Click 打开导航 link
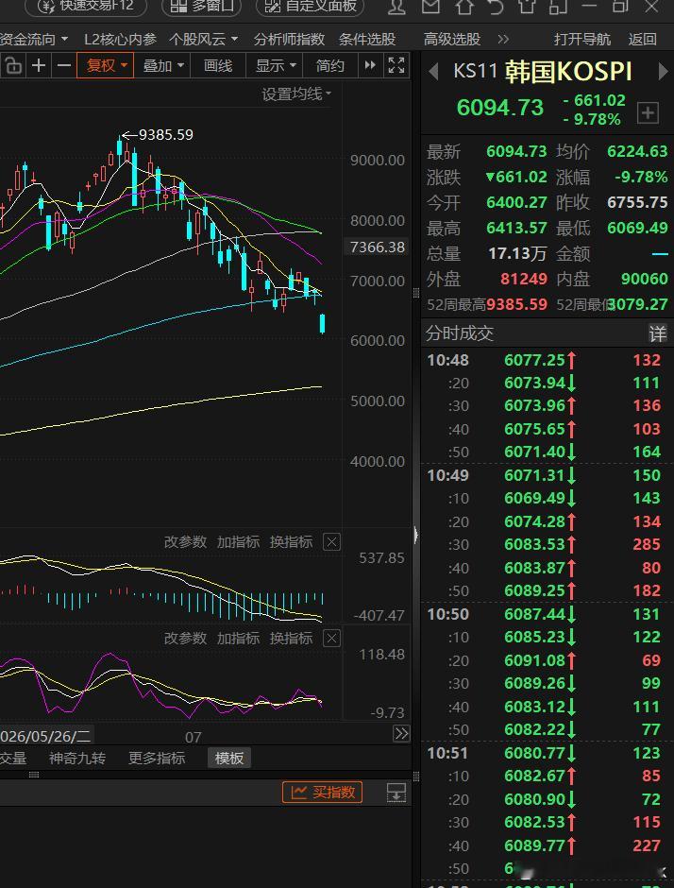The height and width of the screenshot is (888, 674). (x=582, y=39)
